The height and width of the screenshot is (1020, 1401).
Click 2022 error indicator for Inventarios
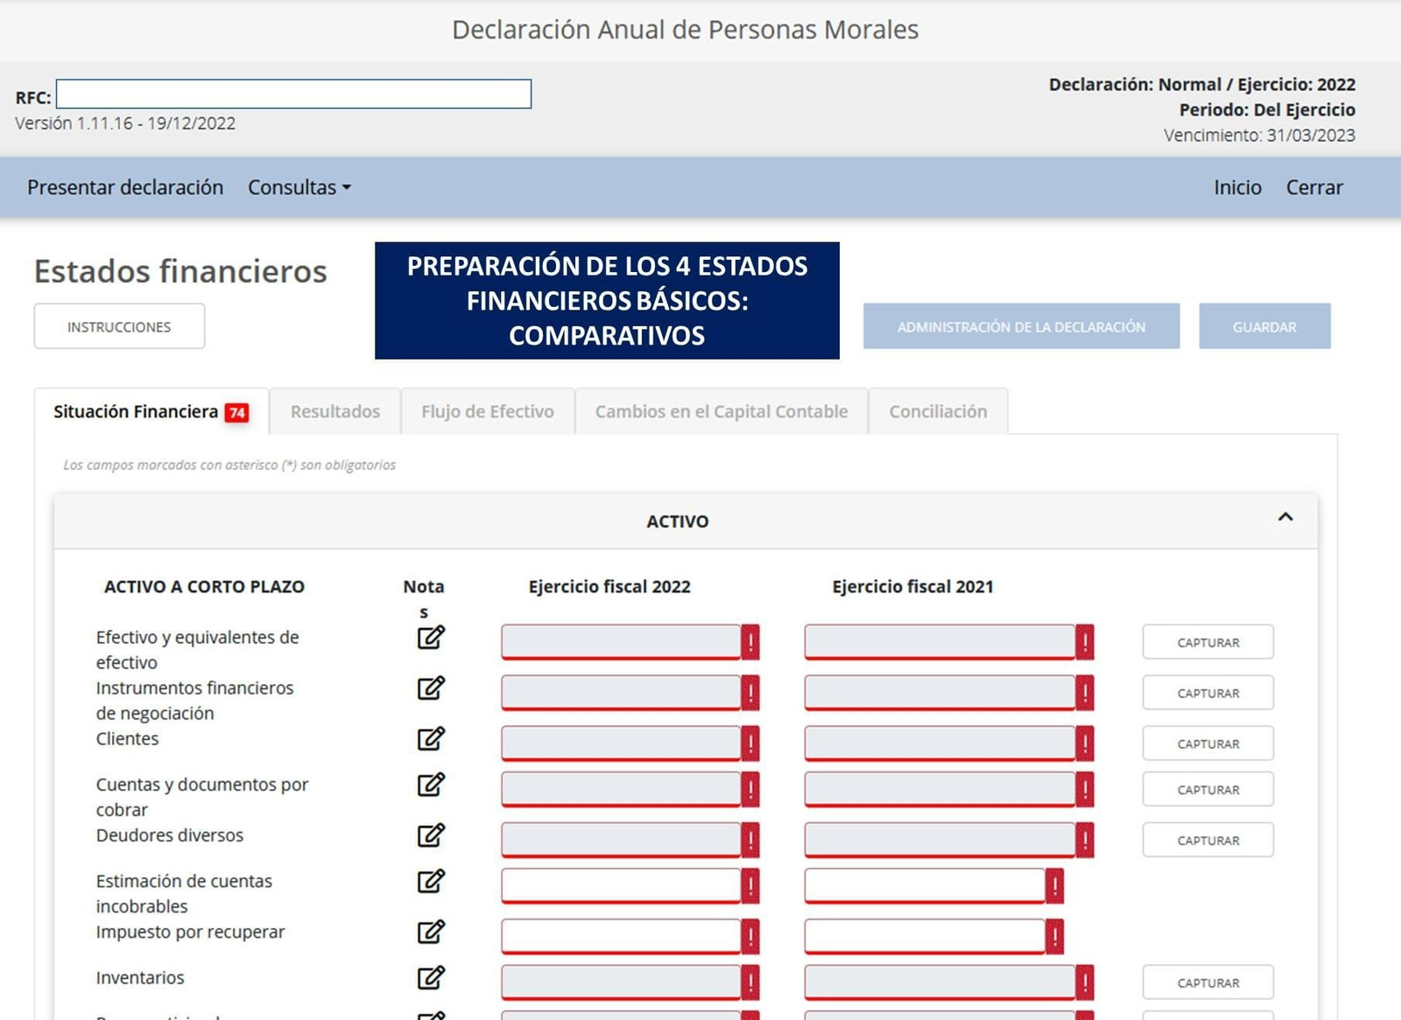click(x=750, y=982)
